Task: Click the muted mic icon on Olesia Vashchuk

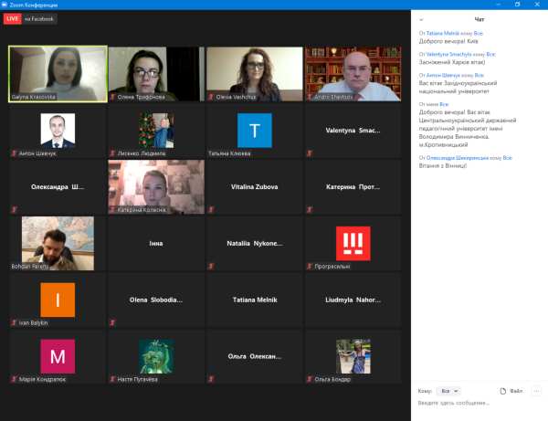Action: [211, 96]
